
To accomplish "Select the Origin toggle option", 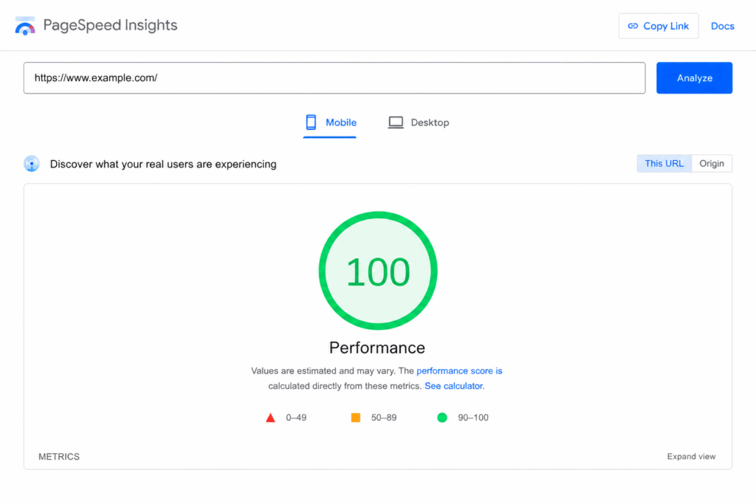I will (712, 163).
